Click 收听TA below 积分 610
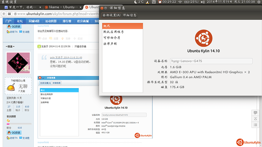The width and height of the screenshot is (262, 147). 12,138
